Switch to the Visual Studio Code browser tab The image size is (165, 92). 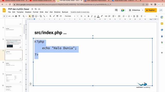[x=124, y=1]
